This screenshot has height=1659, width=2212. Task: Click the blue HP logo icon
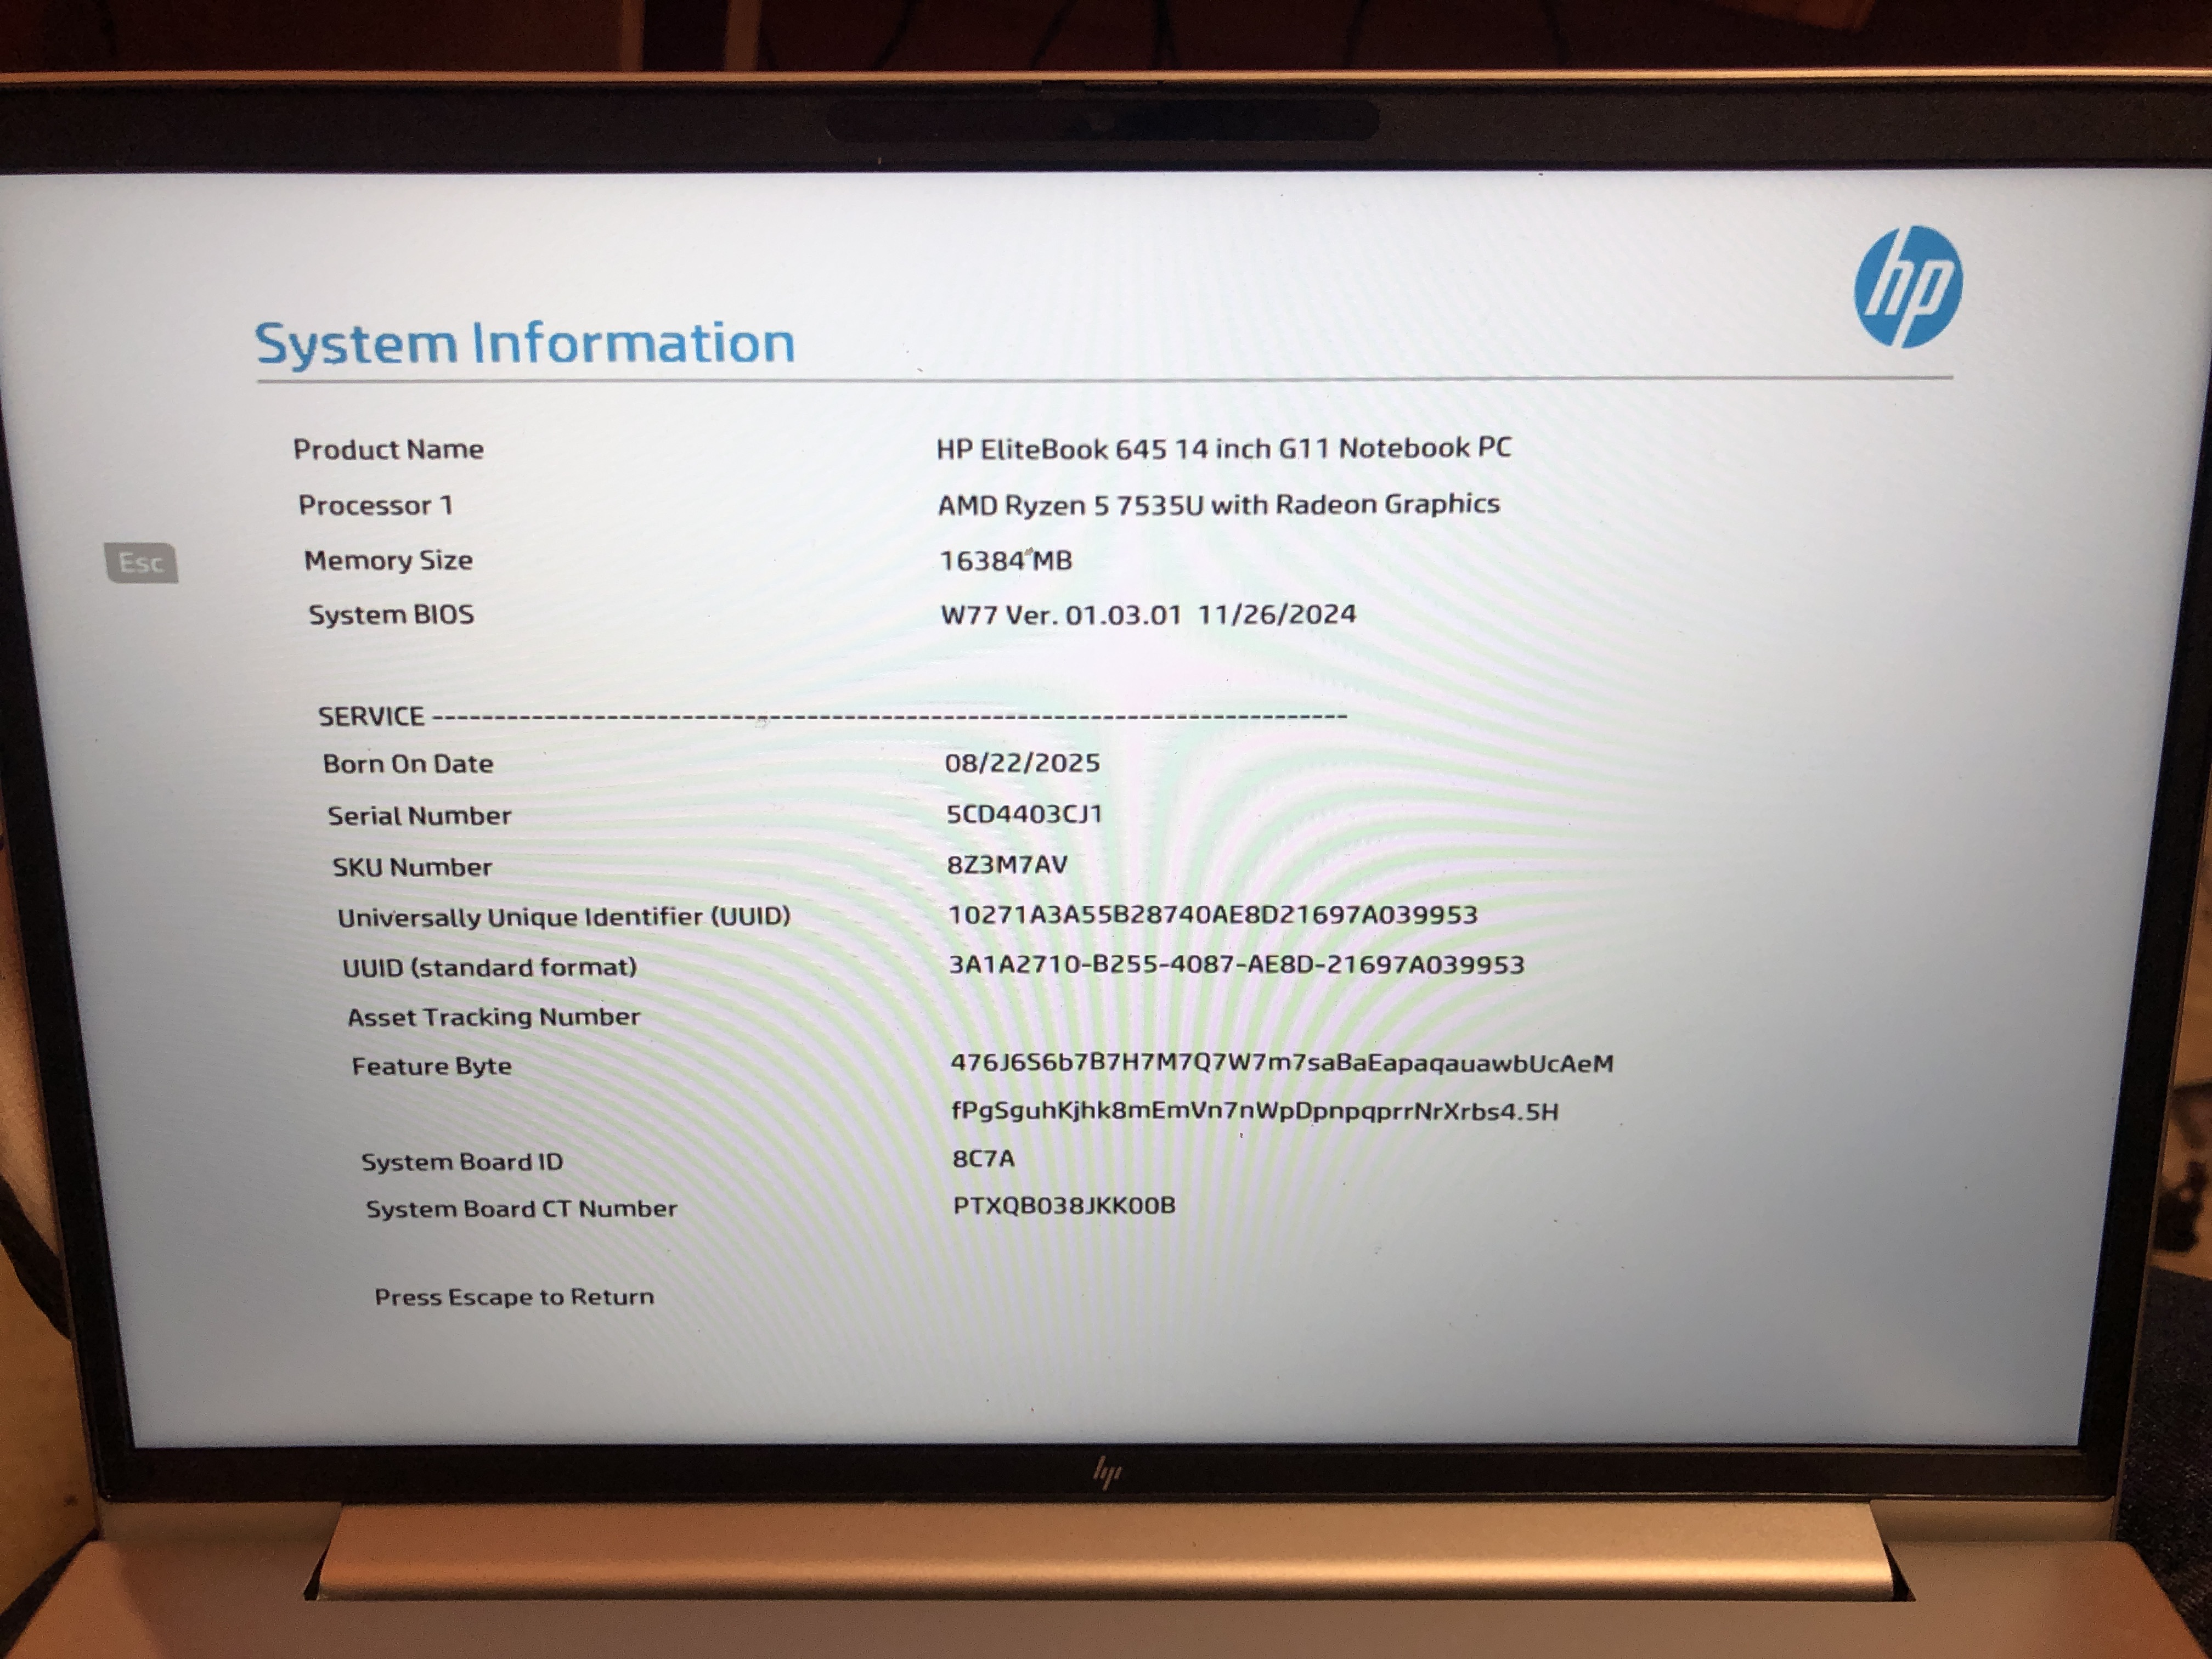pos(1907,287)
